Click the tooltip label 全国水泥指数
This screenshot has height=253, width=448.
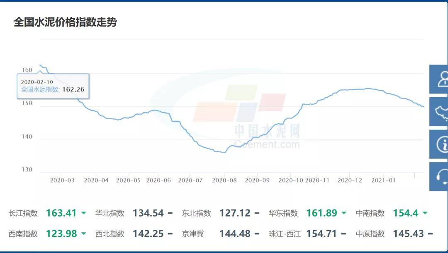click(x=39, y=89)
